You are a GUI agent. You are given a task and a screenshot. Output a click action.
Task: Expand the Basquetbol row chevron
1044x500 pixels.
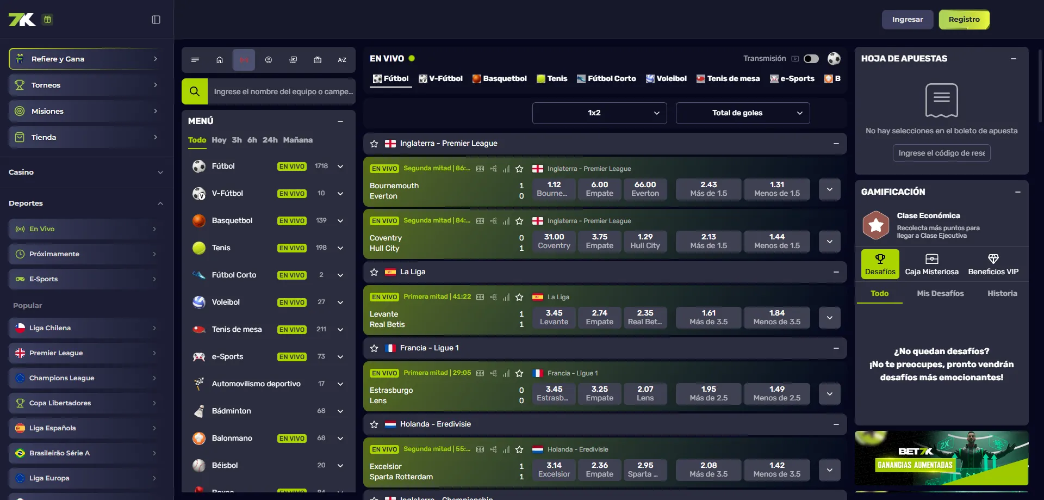[x=340, y=221]
